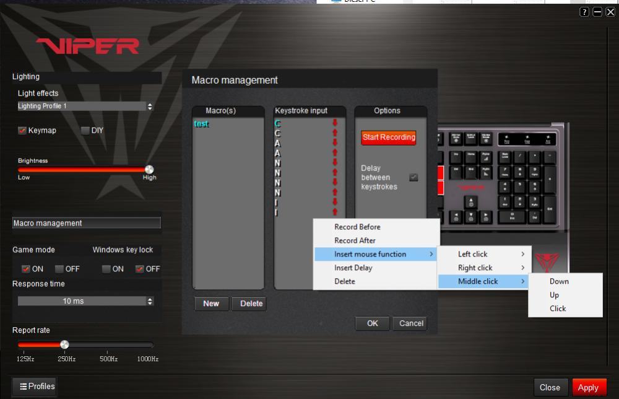Viewport: 619px width, 399px height.
Task: Select Insert Delay menu item
Action: tap(376, 268)
